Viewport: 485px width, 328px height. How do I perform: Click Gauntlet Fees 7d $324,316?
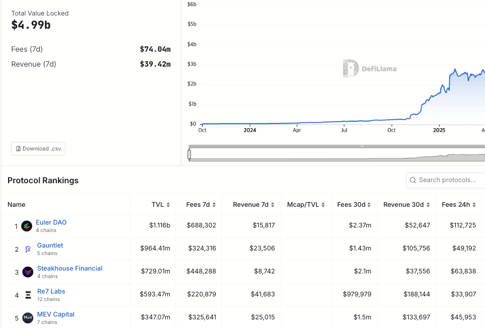click(202, 248)
